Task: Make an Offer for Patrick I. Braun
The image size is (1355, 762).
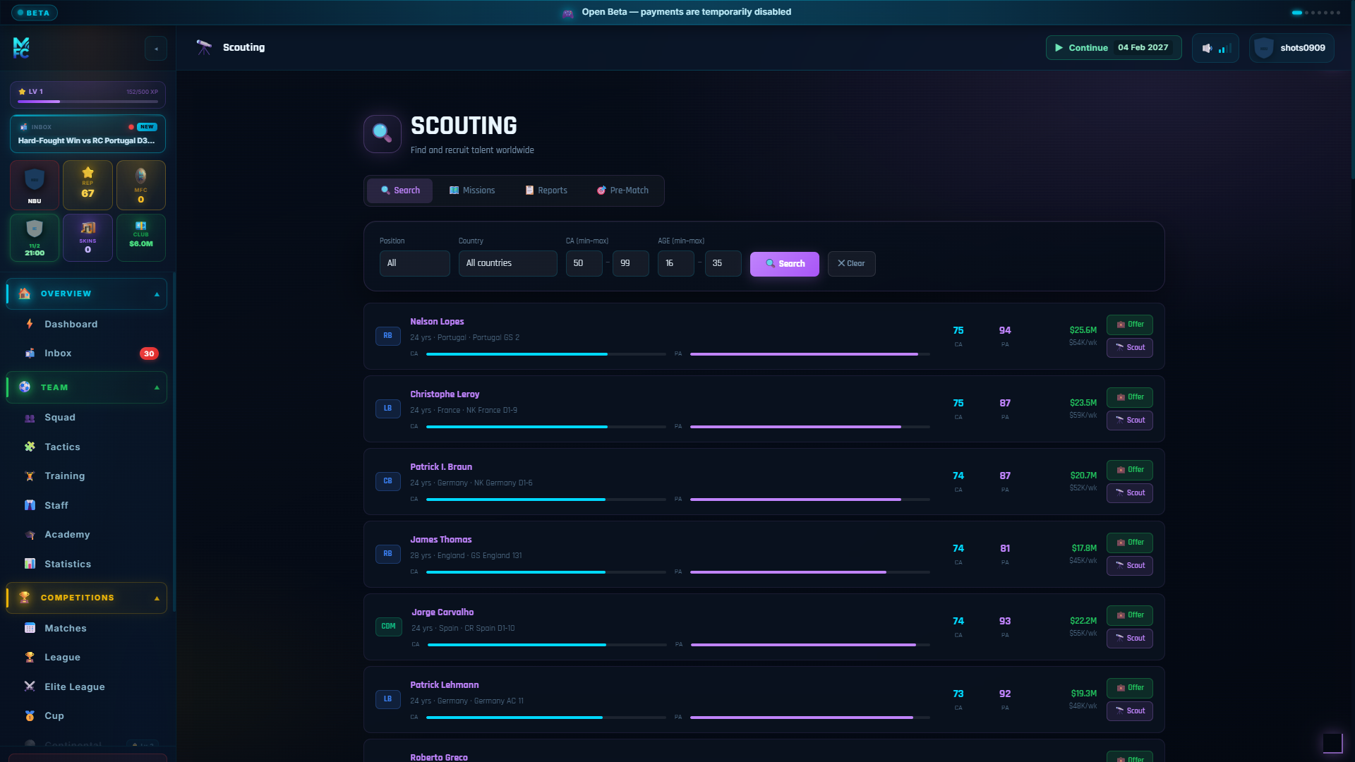Action: click(x=1130, y=470)
